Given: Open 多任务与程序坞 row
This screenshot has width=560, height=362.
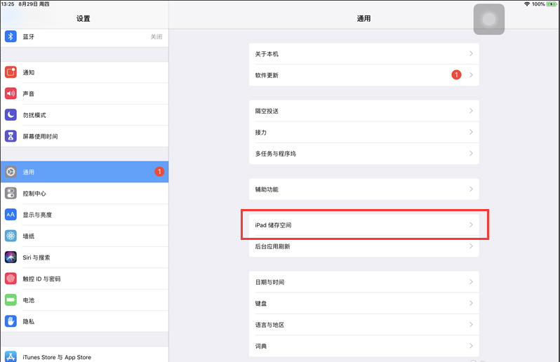Looking at the screenshot, I should tap(364, 154).
